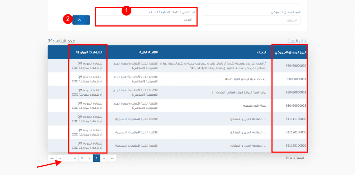
Task: Click the "الرمز المنسق الجمركي" column header
Action: tap(291, 52)
